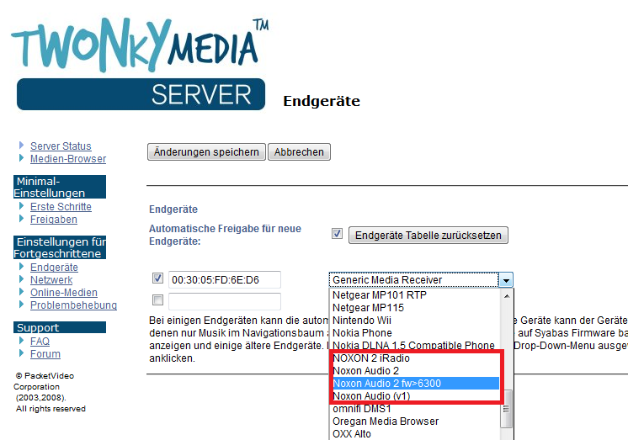628x440 pixels.
Task: Click the Abbrechen button
Action: point(299,152)
